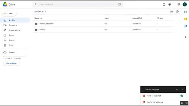Click the Last modified column header

(x=136, y=18)
